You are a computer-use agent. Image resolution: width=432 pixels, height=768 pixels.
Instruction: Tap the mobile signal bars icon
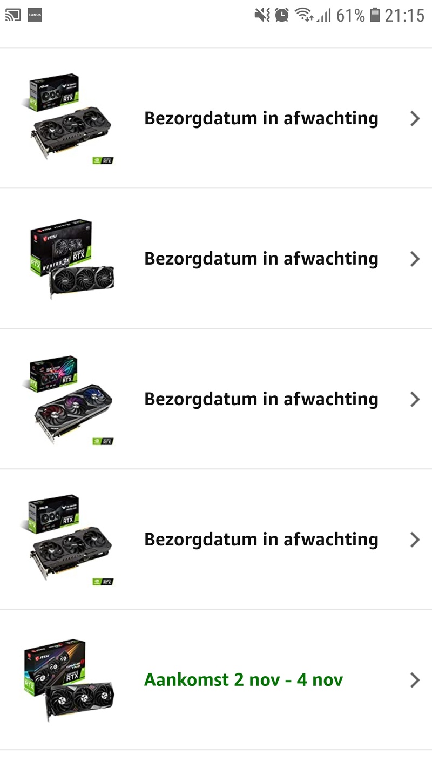[324, 15]
